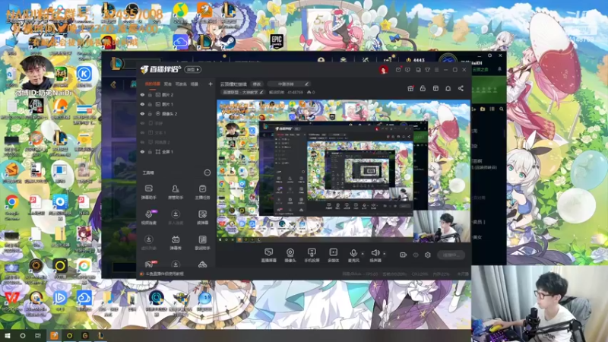Open the phone screen-cast tool
The height and width of the screenshot is (342, 608).
pyautogui.click(x=312, y=255)
